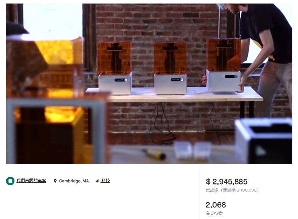The image size is (298, 219).
Task: Click the location pin icon
Action: click(x=55, y=181)
